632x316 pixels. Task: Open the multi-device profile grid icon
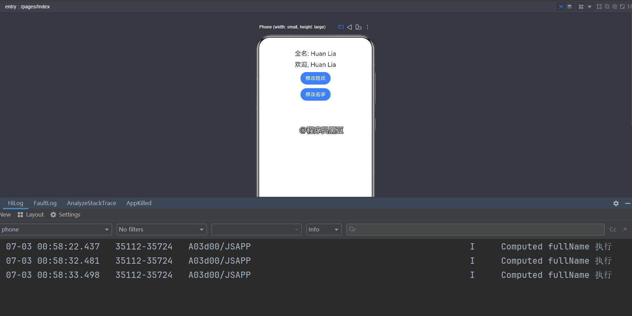point(581,7)
